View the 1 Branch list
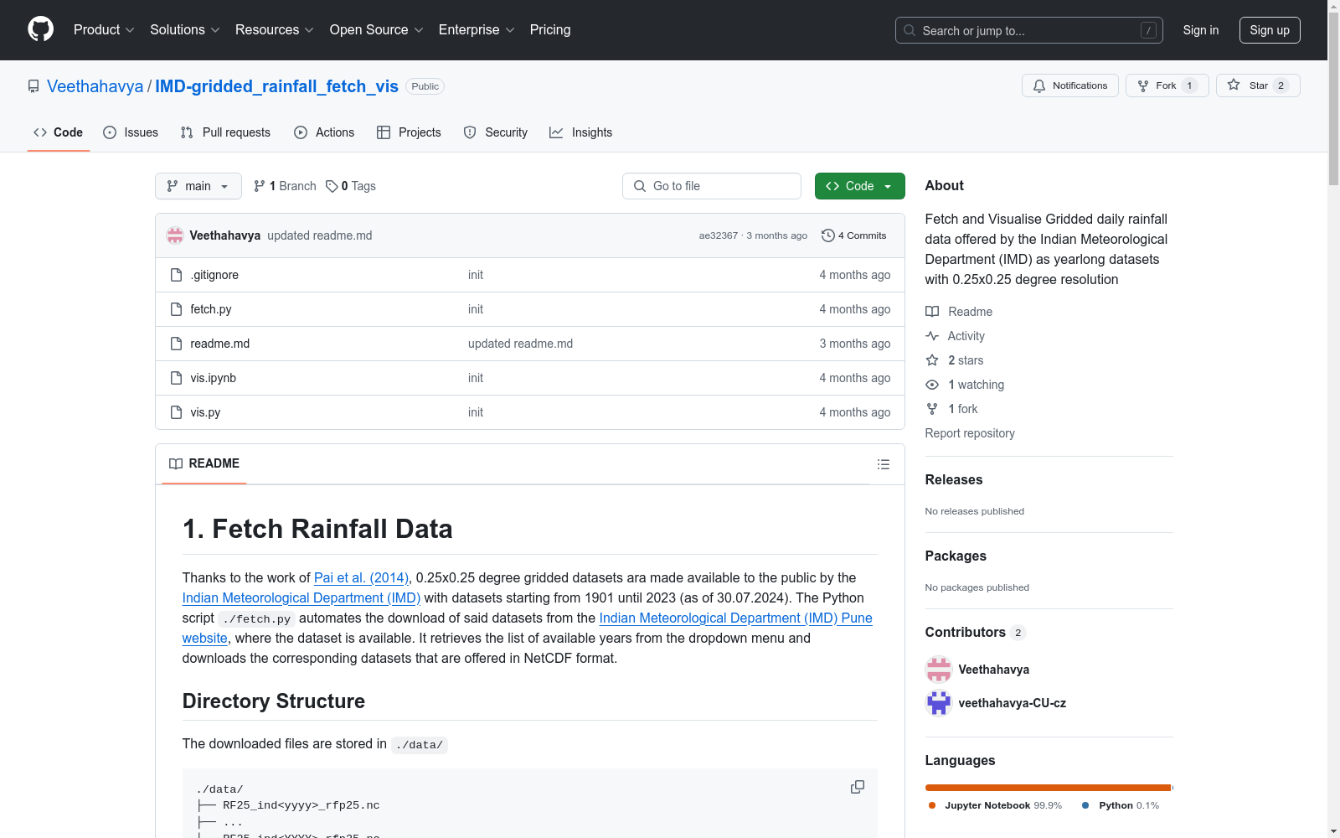The image size is (1340, 838). tap(285, 186)
